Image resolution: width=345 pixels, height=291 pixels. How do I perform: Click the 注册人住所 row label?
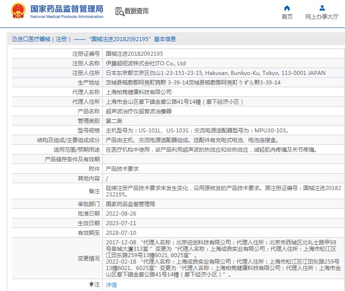point(86,73)
